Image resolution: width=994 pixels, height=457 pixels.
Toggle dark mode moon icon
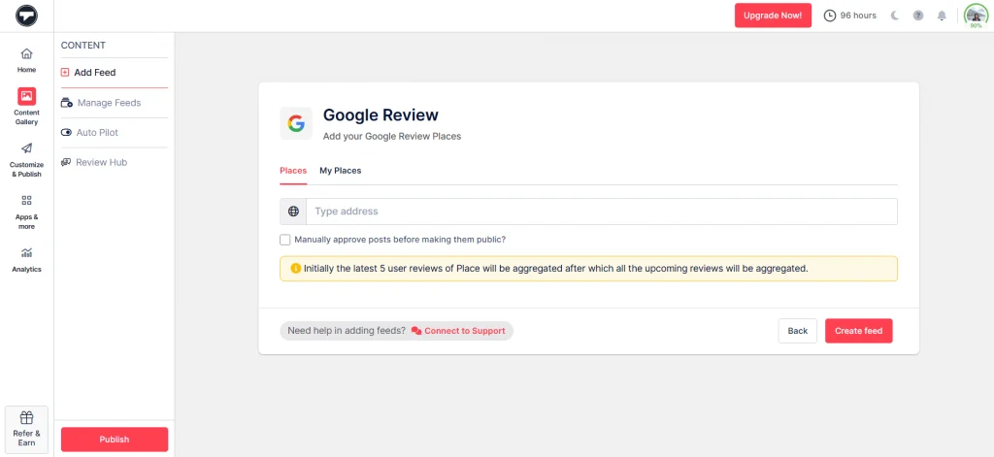pos(895,16)
